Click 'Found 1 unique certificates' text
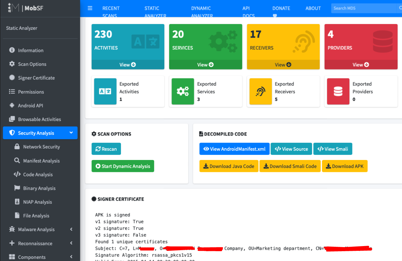 (x=131, y=242)
